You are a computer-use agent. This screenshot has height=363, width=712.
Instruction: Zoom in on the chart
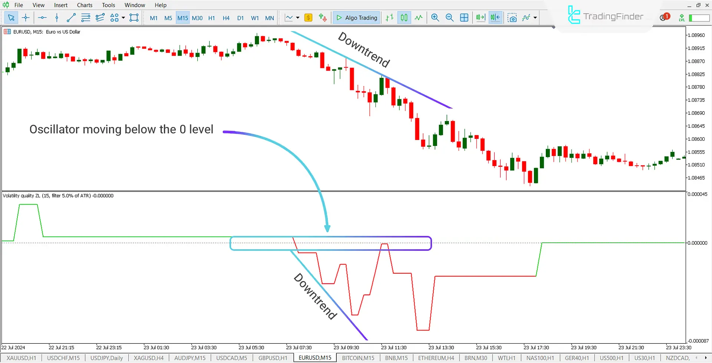[435, 17]
